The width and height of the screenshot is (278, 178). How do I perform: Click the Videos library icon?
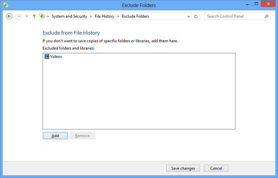[x=47, y=56]
